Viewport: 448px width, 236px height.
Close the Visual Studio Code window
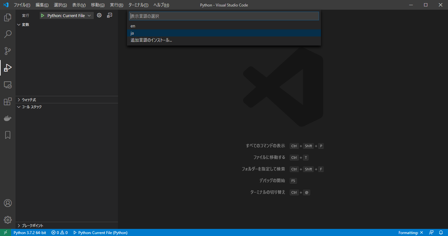pos(441,5)
